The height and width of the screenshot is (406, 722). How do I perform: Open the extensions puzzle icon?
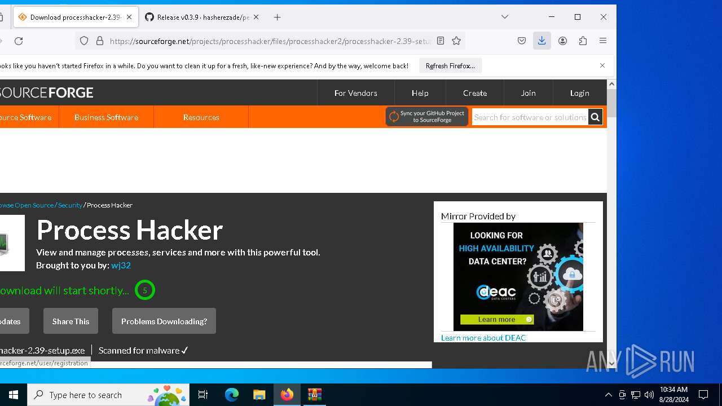583,41
